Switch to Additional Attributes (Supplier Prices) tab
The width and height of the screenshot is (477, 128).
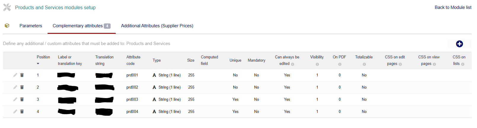[x=157, y=26]
